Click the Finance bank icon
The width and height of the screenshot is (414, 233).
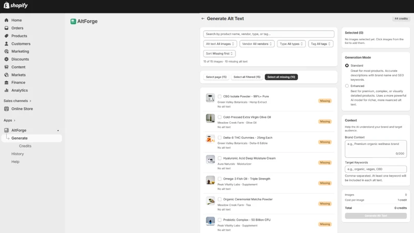pos(6,82)
